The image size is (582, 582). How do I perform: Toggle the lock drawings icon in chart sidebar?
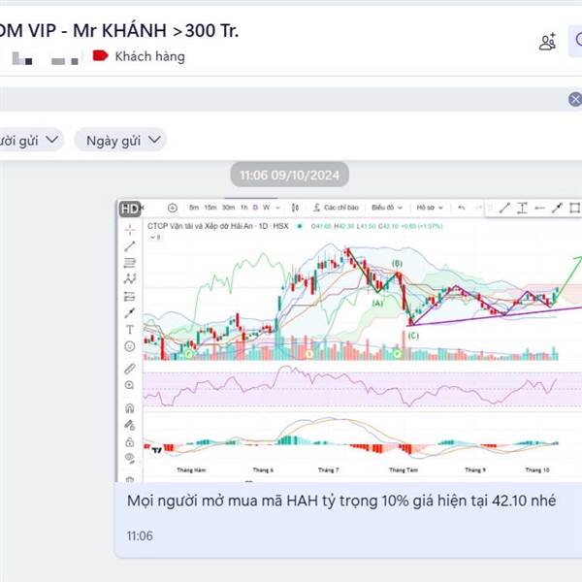(130, 442)
